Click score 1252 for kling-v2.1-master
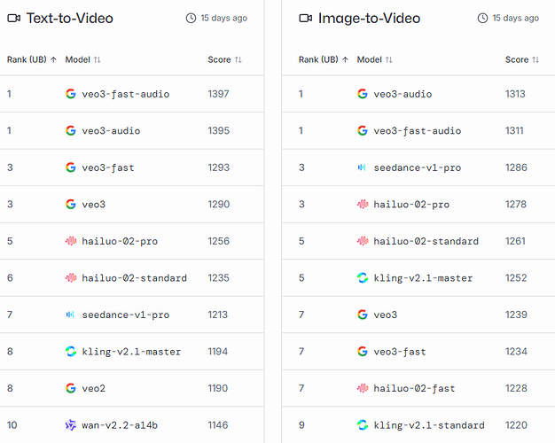The width and height of the screenshot is (555, 443). (516, 277)
